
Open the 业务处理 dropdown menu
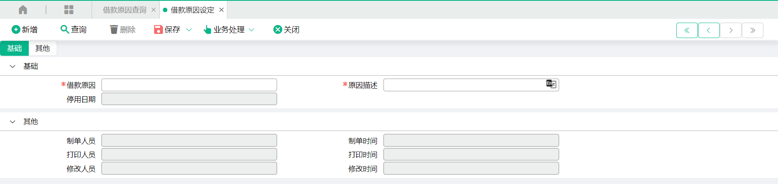[229, 30]
